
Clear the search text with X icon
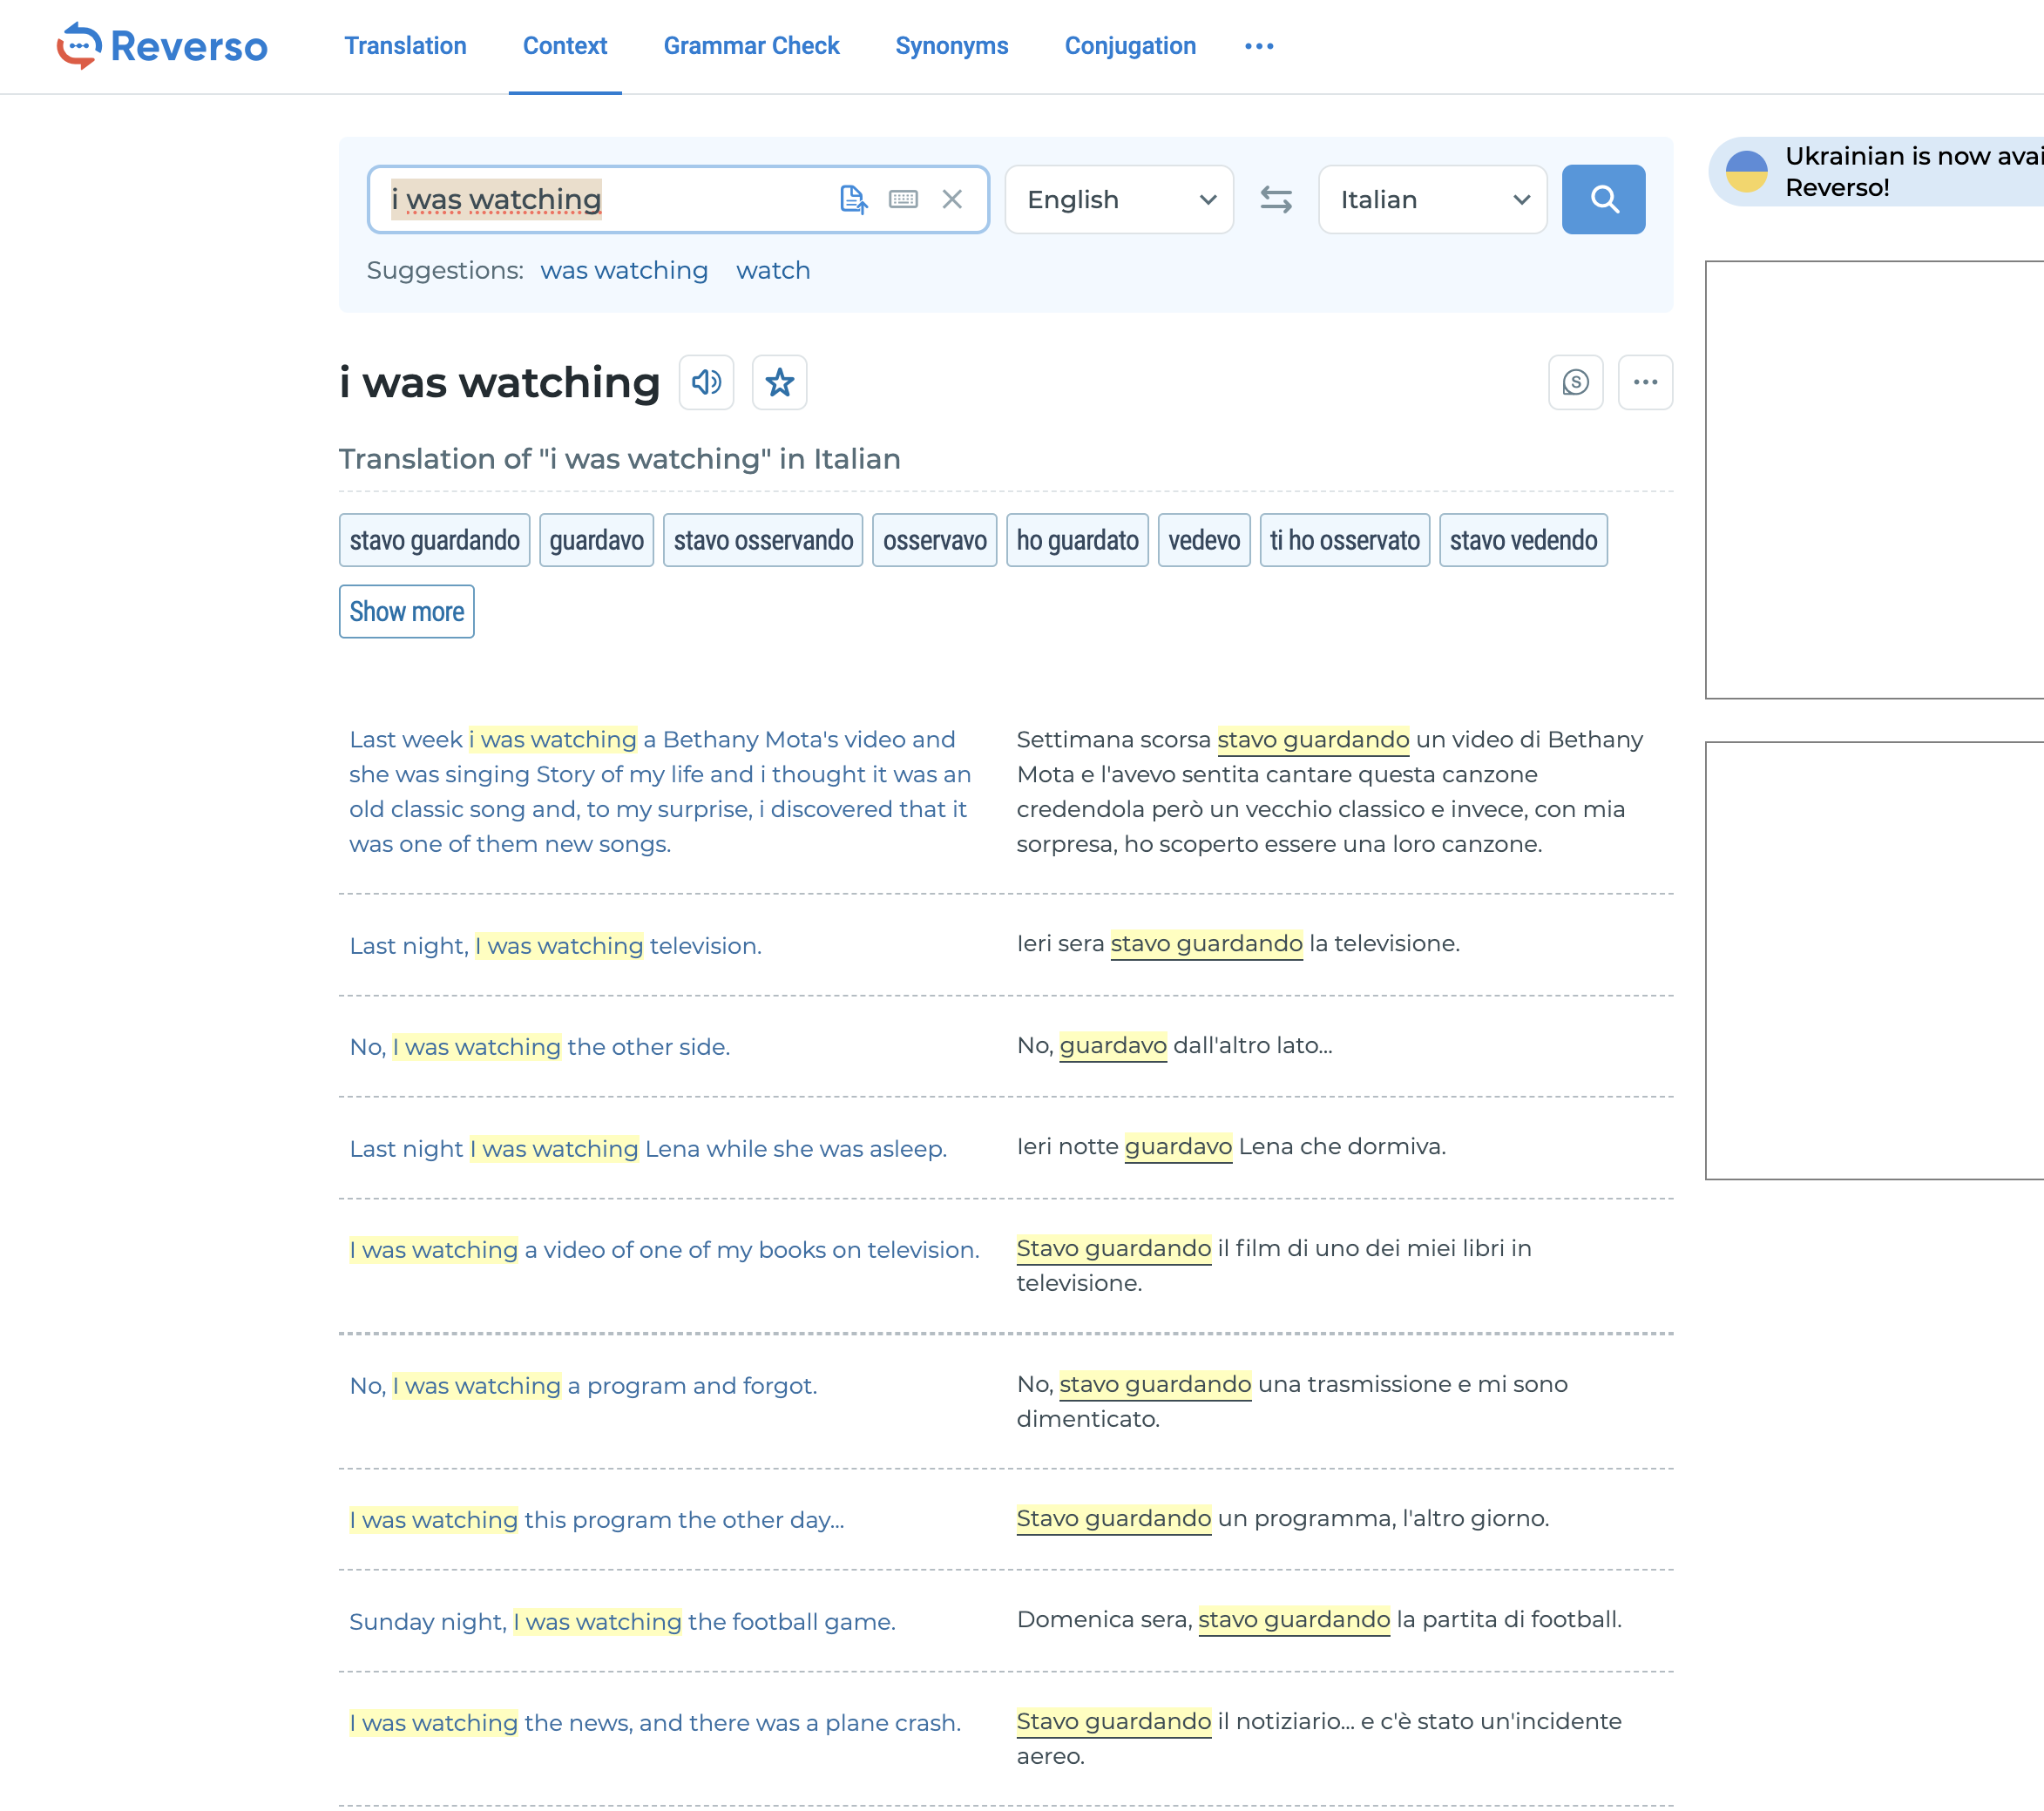point(952,199)
